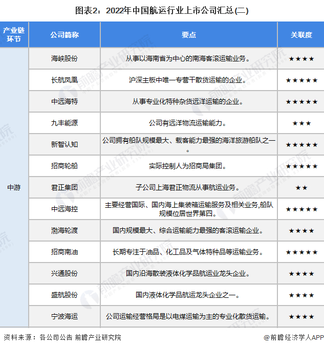Select company name 海峡股份

coord(64,58)
